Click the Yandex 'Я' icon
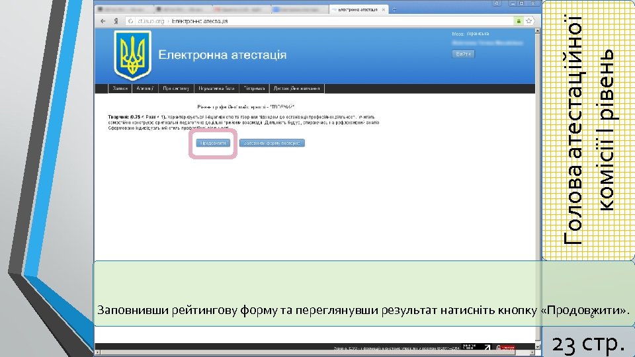Image resolution: width=635 pixels, height=357 pixels. [116, 21]
